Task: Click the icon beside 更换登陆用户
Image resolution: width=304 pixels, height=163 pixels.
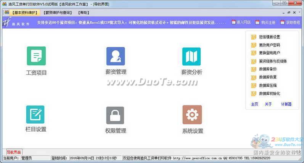Action: [254, 53]
